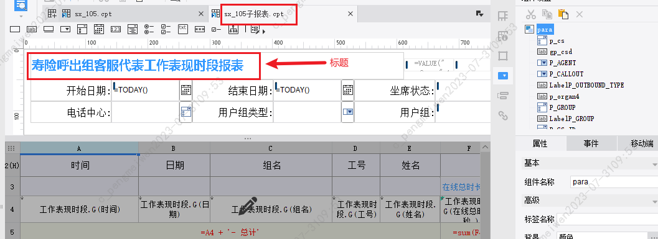Viewport: 658px width, 239px height.
Task: Select the label widget icon in toolbar
Action: [x=32, y=29]
